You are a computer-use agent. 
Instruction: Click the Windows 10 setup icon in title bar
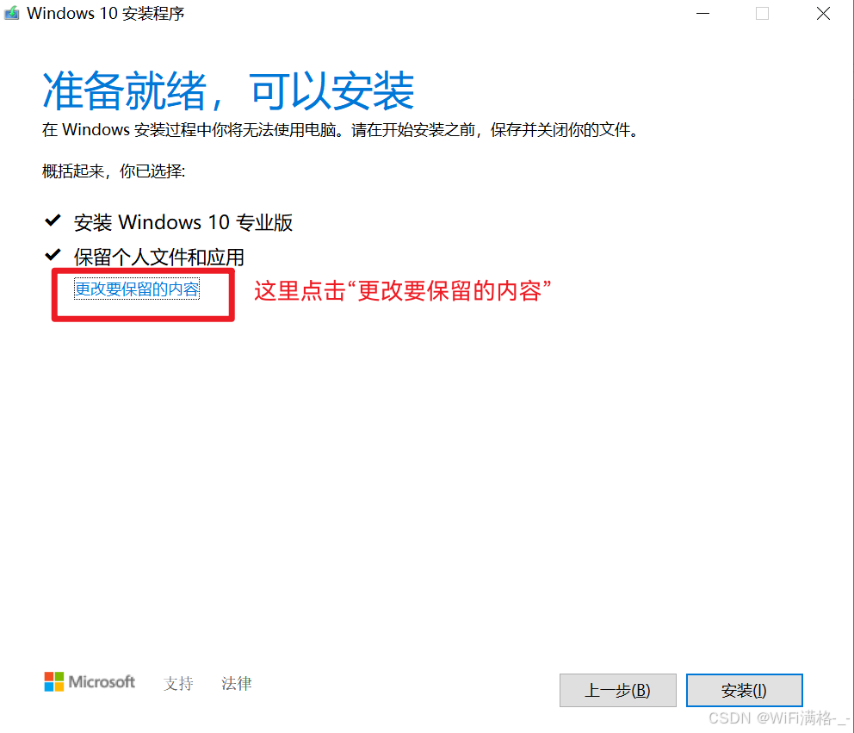[11, 13]
